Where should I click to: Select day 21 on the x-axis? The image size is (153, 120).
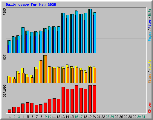coord(99,117)
